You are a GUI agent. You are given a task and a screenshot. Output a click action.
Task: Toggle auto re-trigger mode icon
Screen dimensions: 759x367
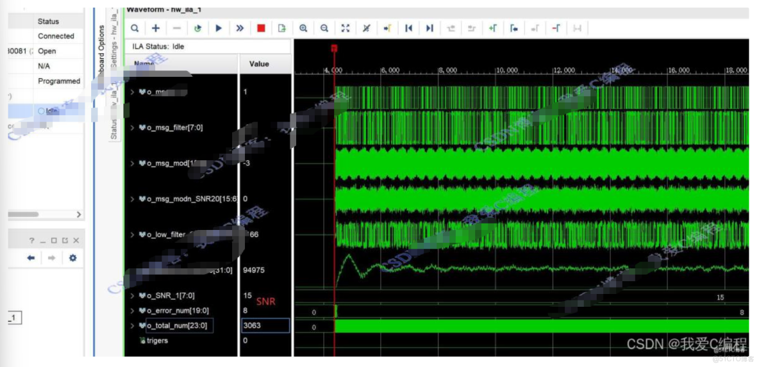coord(198,28)
